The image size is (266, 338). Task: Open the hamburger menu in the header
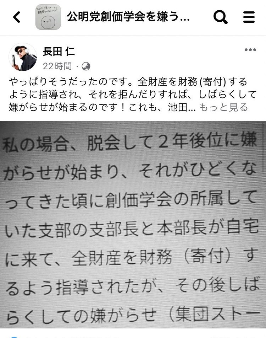click(x=249, y=17)
